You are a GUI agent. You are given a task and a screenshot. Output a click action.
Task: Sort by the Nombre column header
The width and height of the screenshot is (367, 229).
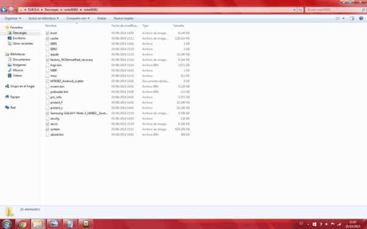point(51,26)
